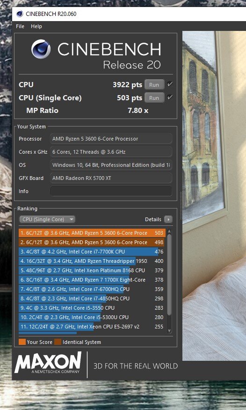
Task: Click the orange Your Score swatch
Action: [22, 342]
